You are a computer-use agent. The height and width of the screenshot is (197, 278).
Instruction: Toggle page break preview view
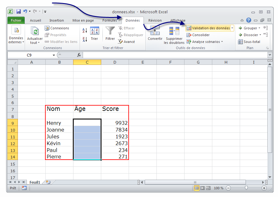coord(209,188)
